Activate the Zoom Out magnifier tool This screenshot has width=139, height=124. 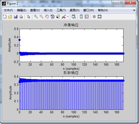(x=42, y=17)
